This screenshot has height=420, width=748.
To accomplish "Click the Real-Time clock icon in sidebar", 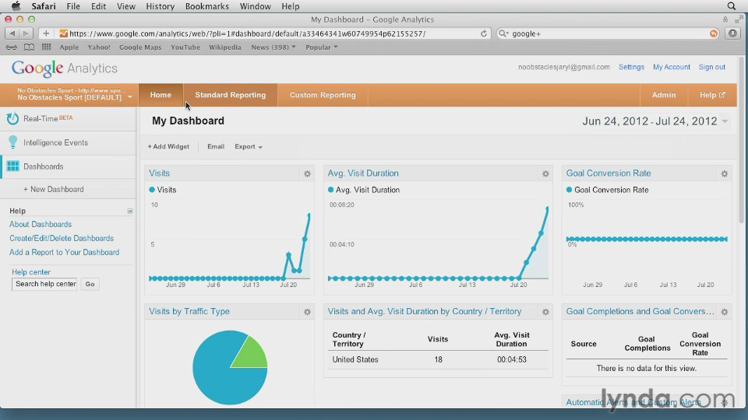I will 12,119.
